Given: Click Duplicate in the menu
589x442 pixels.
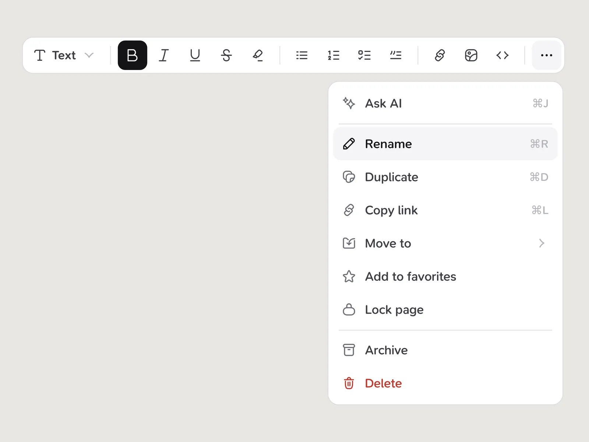Looking at the screenshot, I should click(x=445, y=177).
